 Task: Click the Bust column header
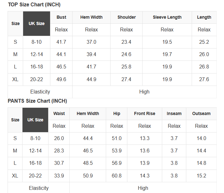(x=61, y=17)
